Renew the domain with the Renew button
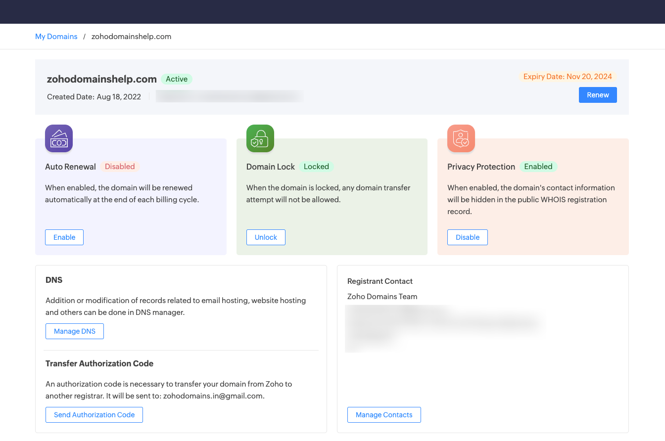 [x=598, y=95]
